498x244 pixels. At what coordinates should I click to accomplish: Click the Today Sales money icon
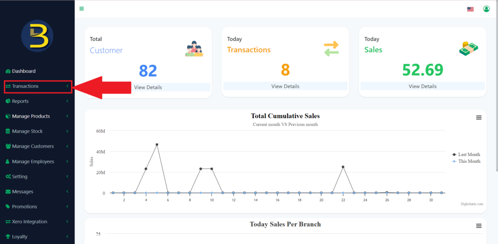469,48
